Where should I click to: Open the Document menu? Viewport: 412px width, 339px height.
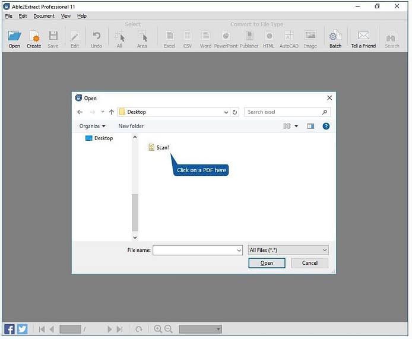click(43, 16)
